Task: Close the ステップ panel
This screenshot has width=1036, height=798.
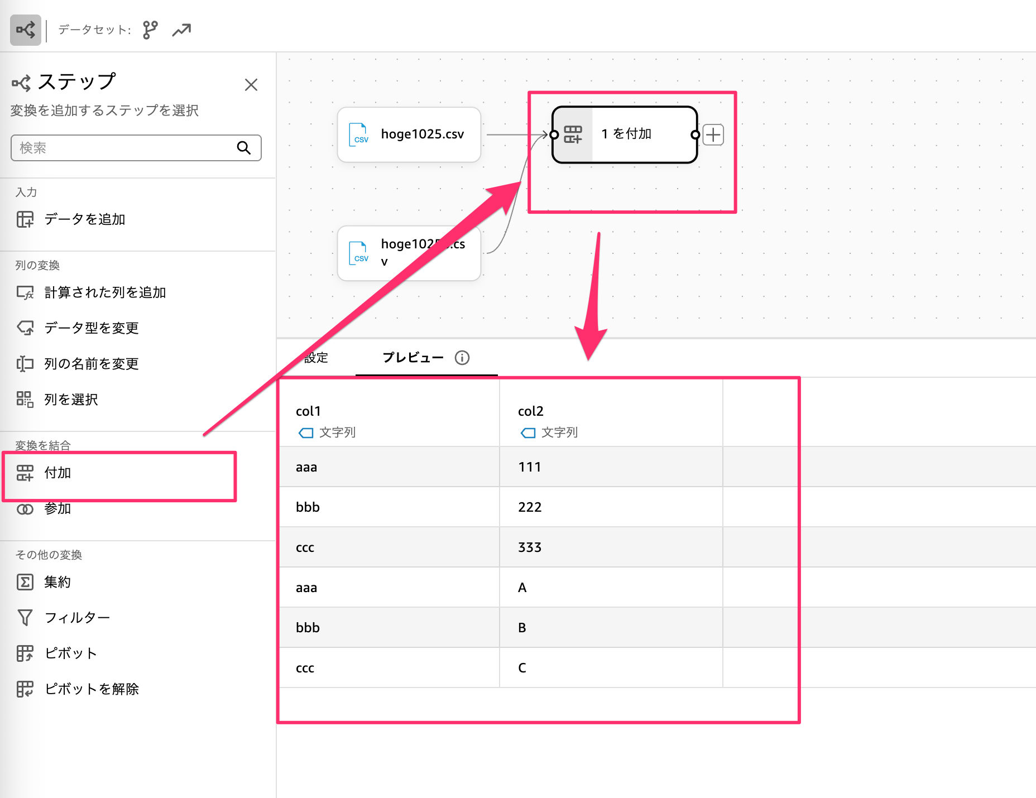Action: 251,85
